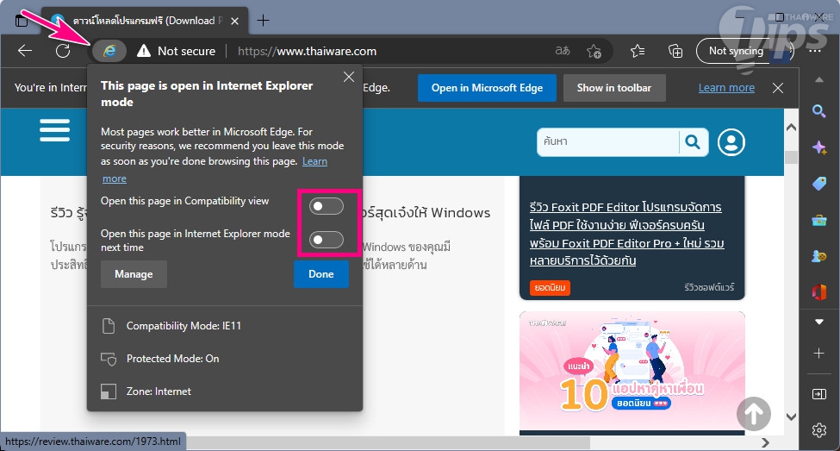This screenshot has height=451, width=840.
Task: Click the horizontal scrollbar right arrow
Action: pos(766,442)
